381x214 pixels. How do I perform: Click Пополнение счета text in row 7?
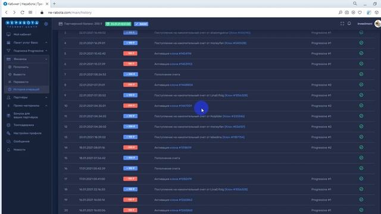(167, 74)
